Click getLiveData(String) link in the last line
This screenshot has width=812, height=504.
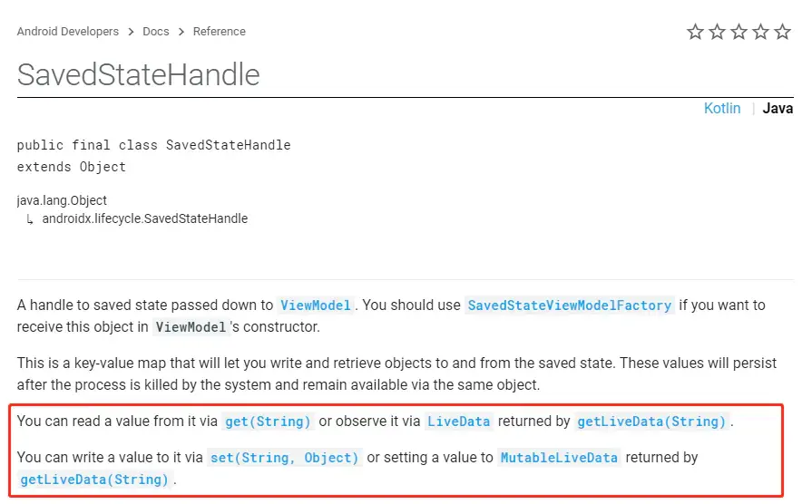[94, 480]
